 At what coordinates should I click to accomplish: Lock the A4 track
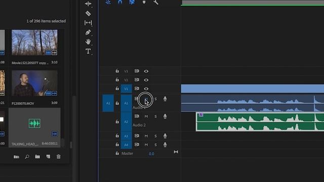tap(117, 144)
